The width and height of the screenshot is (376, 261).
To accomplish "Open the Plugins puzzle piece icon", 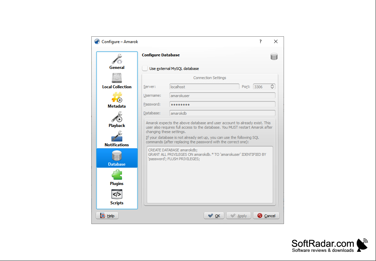I will pyautogui.click(x=117, y=175).
